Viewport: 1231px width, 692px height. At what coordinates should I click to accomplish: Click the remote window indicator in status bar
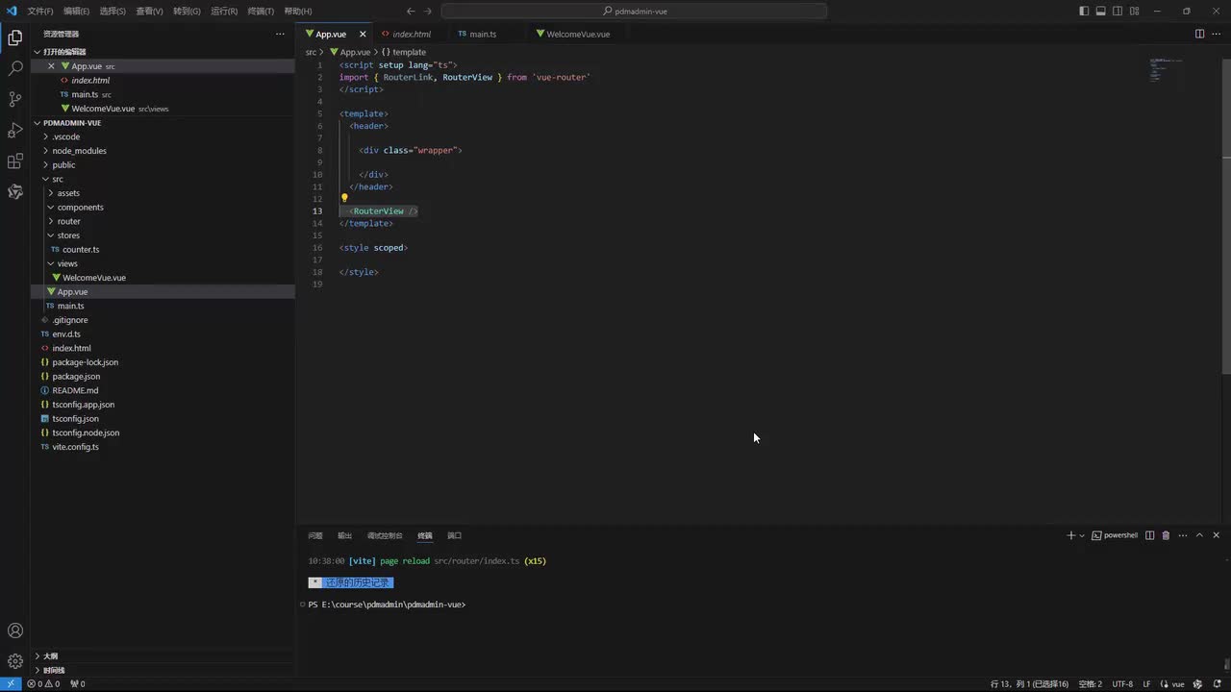click(x=11, y=684)
